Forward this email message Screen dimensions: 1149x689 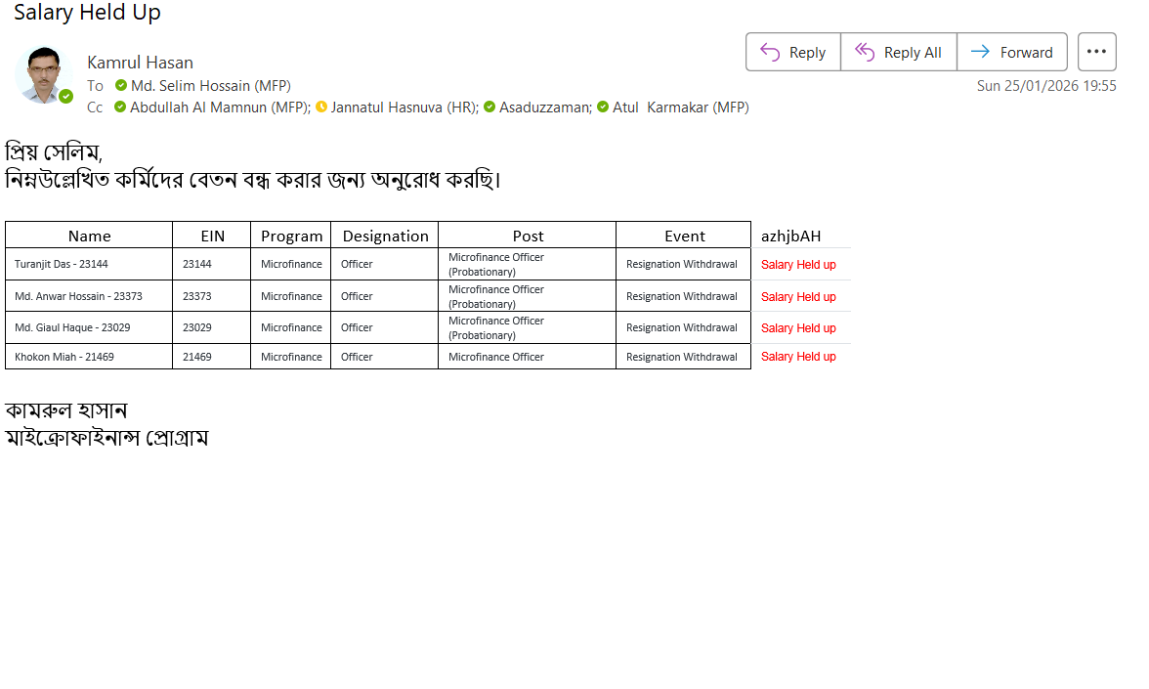1011,53
